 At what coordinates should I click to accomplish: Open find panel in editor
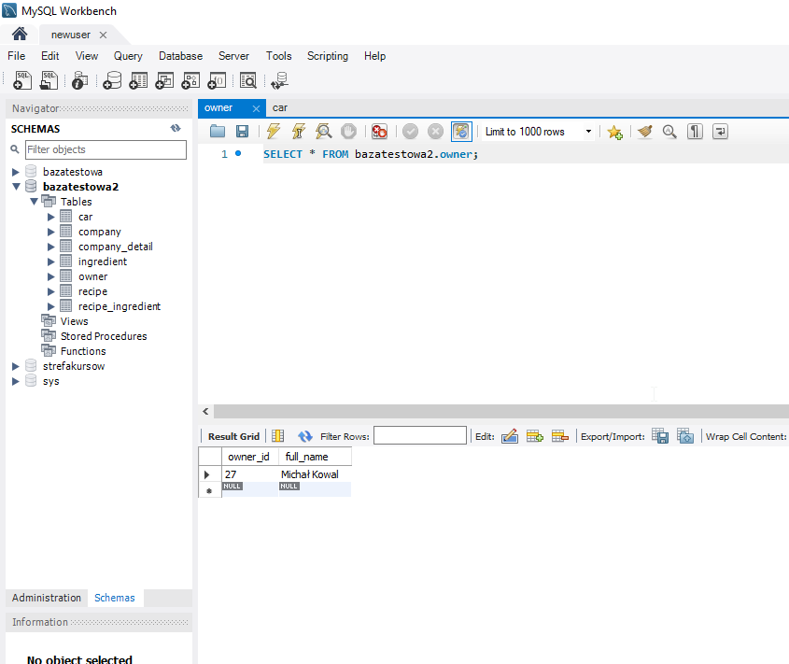coord(669,132)
